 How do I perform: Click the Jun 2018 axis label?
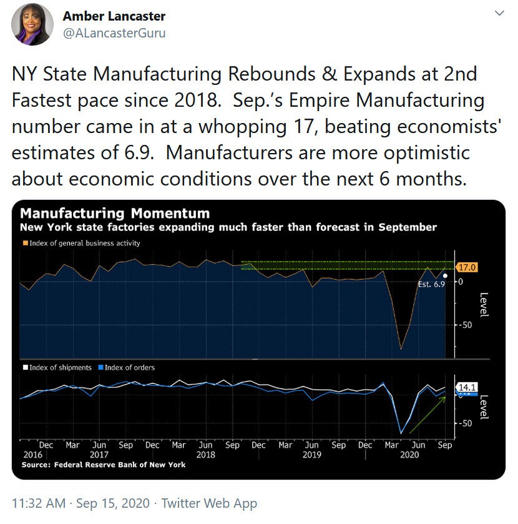205,450
